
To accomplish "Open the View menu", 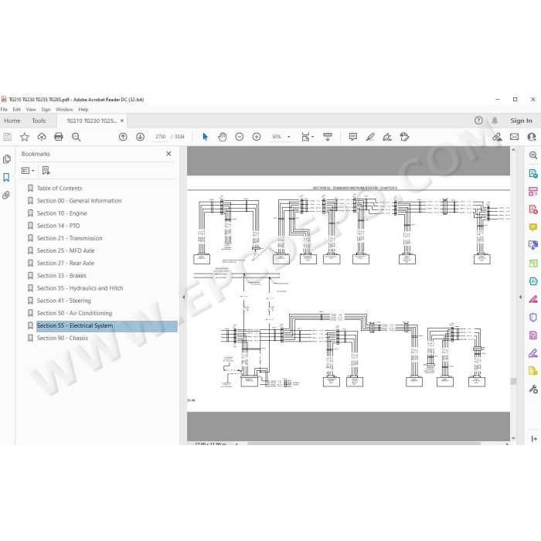I will click(x=31, y=110).
